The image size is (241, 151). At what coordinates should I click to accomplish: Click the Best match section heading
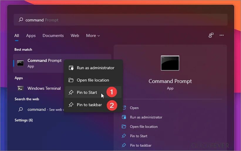(23, 50)
